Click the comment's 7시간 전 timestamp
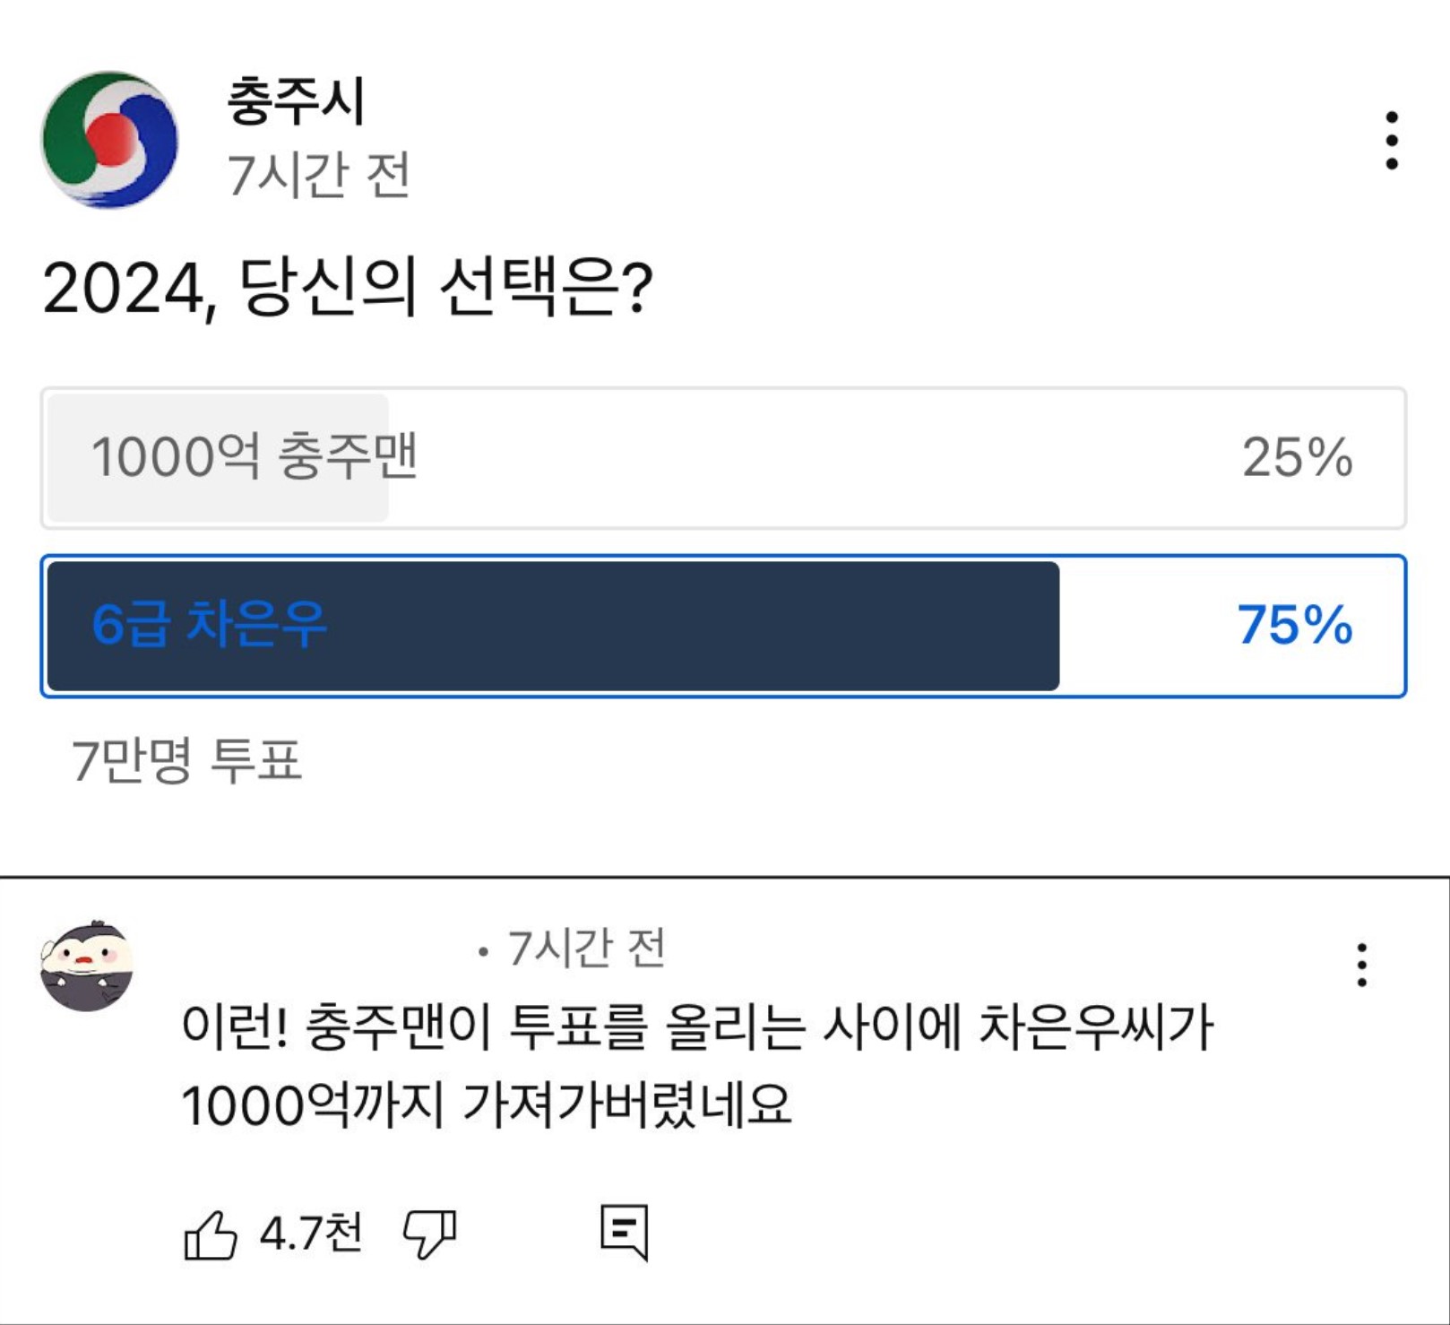 coord(586,948)
